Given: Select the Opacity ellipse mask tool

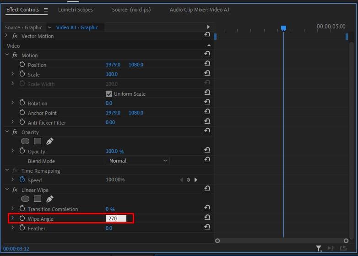Looking at the screenshot, I should point(25,142).
